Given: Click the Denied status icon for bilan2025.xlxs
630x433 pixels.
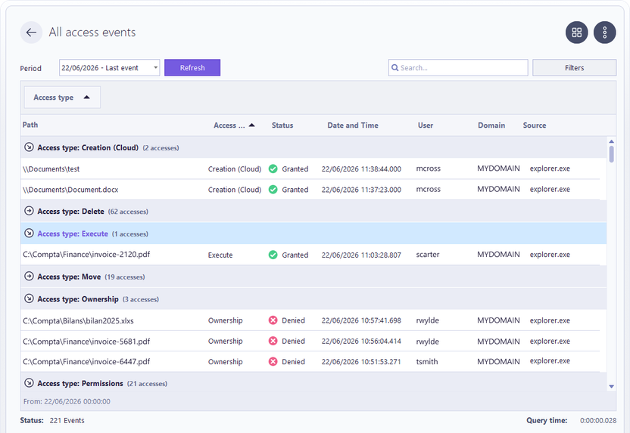Looking at the screenshot, I should [x=273, y=320].
